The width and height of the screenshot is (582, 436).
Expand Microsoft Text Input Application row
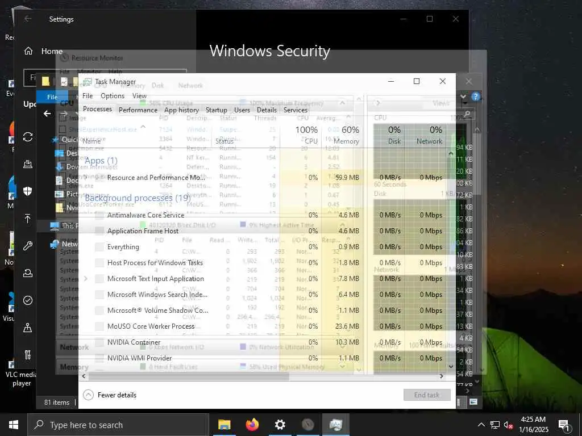coord(86,278)
